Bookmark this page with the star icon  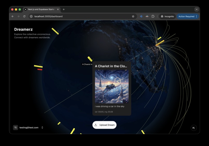tap(133, 16)
